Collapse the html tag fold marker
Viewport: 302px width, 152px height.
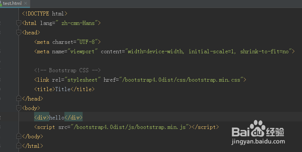click(19, 23)
